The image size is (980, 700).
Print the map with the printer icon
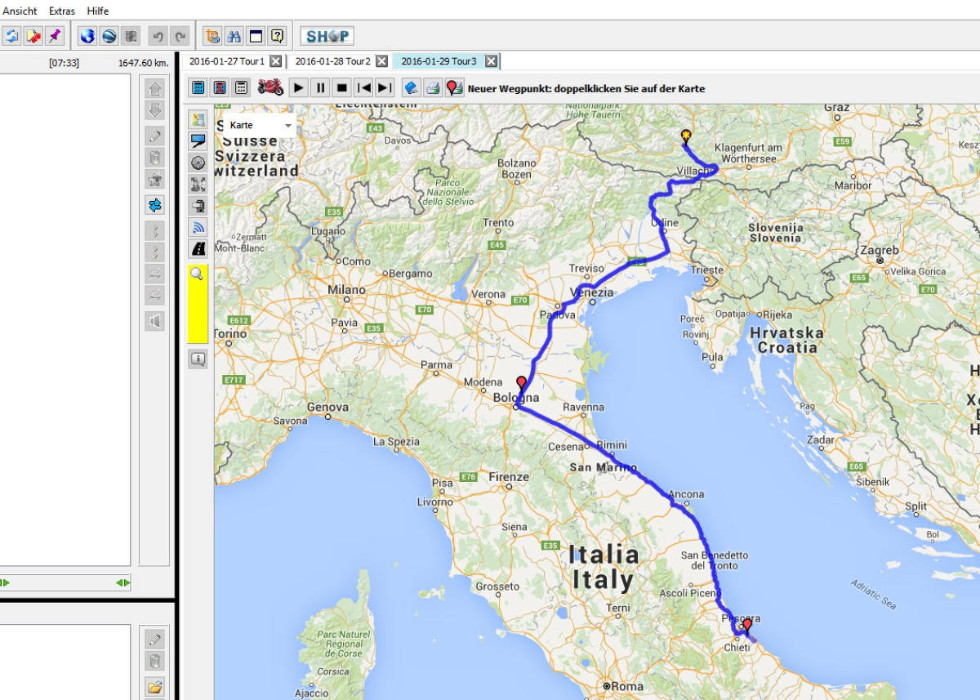point(434,87)
